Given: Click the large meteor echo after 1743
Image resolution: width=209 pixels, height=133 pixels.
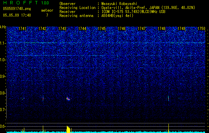Looking at the screenshot, I should 68,99.
